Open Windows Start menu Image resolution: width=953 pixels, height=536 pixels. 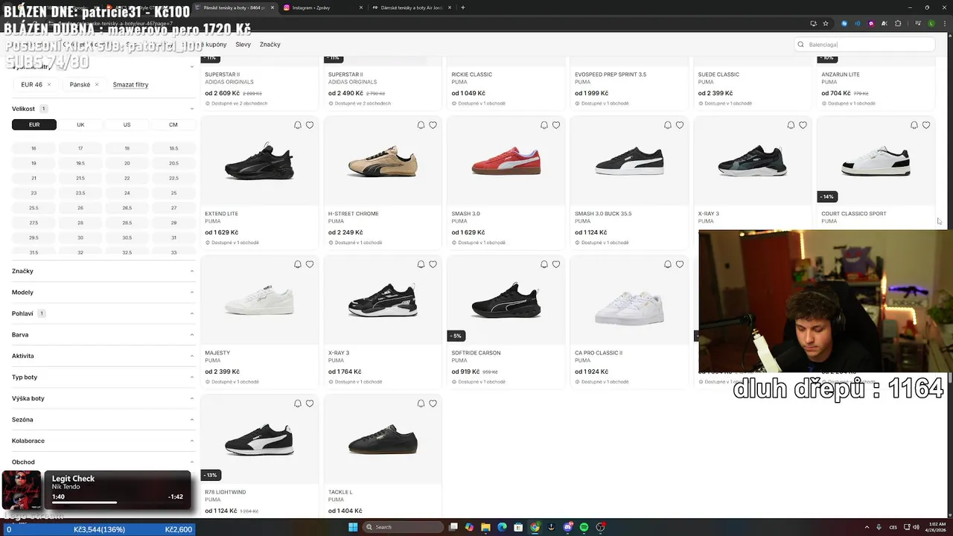click(x=353, y=527)
